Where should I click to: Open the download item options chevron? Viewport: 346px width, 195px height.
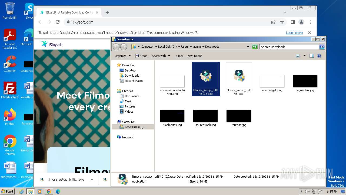[92, 180]
